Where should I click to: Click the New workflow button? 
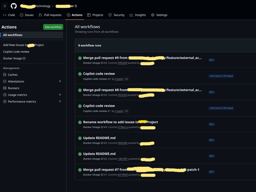point(53,27)
